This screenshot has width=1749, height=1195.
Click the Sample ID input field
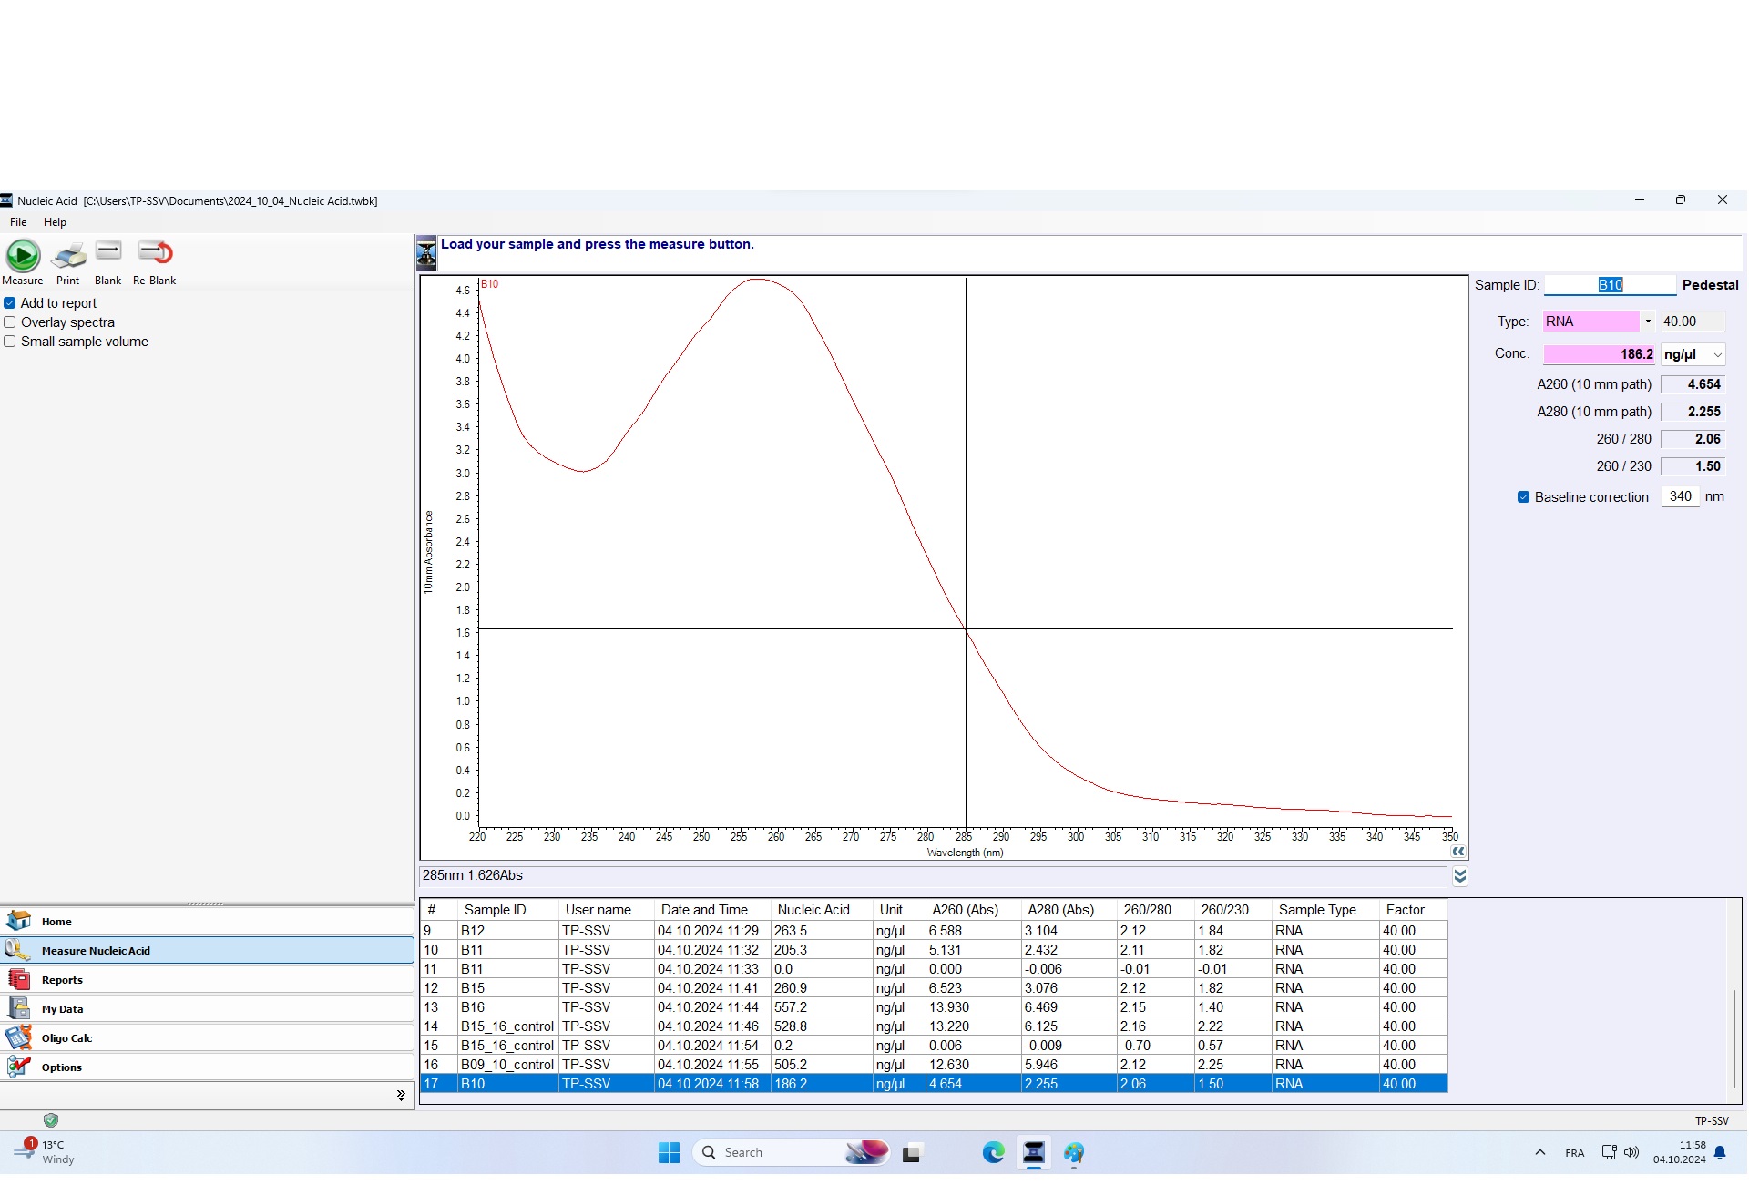[x=1610, y=285]
